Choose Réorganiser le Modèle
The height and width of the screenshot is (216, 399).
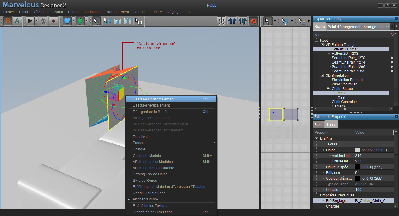[171, 112]
